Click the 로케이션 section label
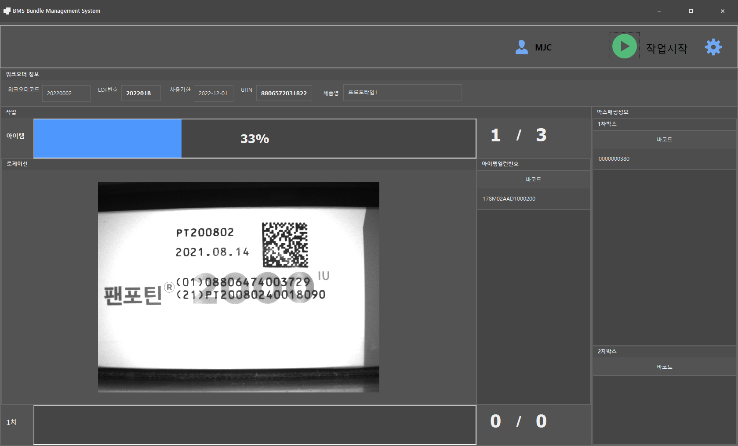Viewport: 738px width, 446px height. pyautogui.click(x=17, y=164)
